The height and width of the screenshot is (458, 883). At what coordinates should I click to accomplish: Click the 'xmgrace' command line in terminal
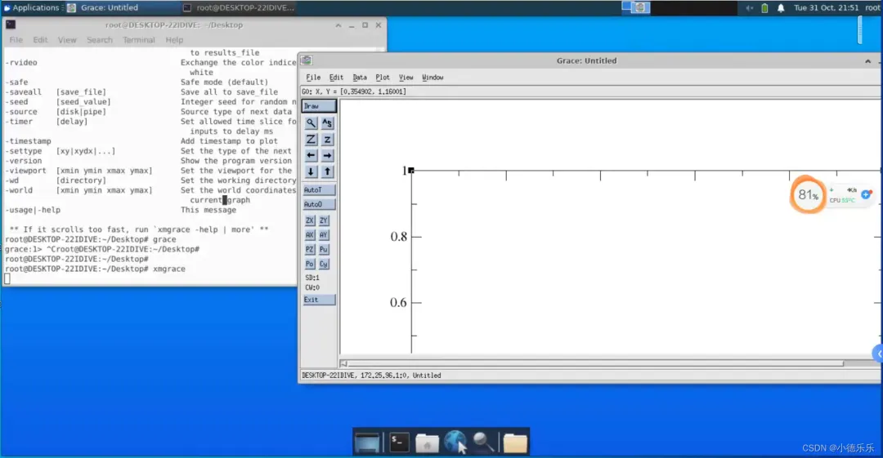point(95,269)
